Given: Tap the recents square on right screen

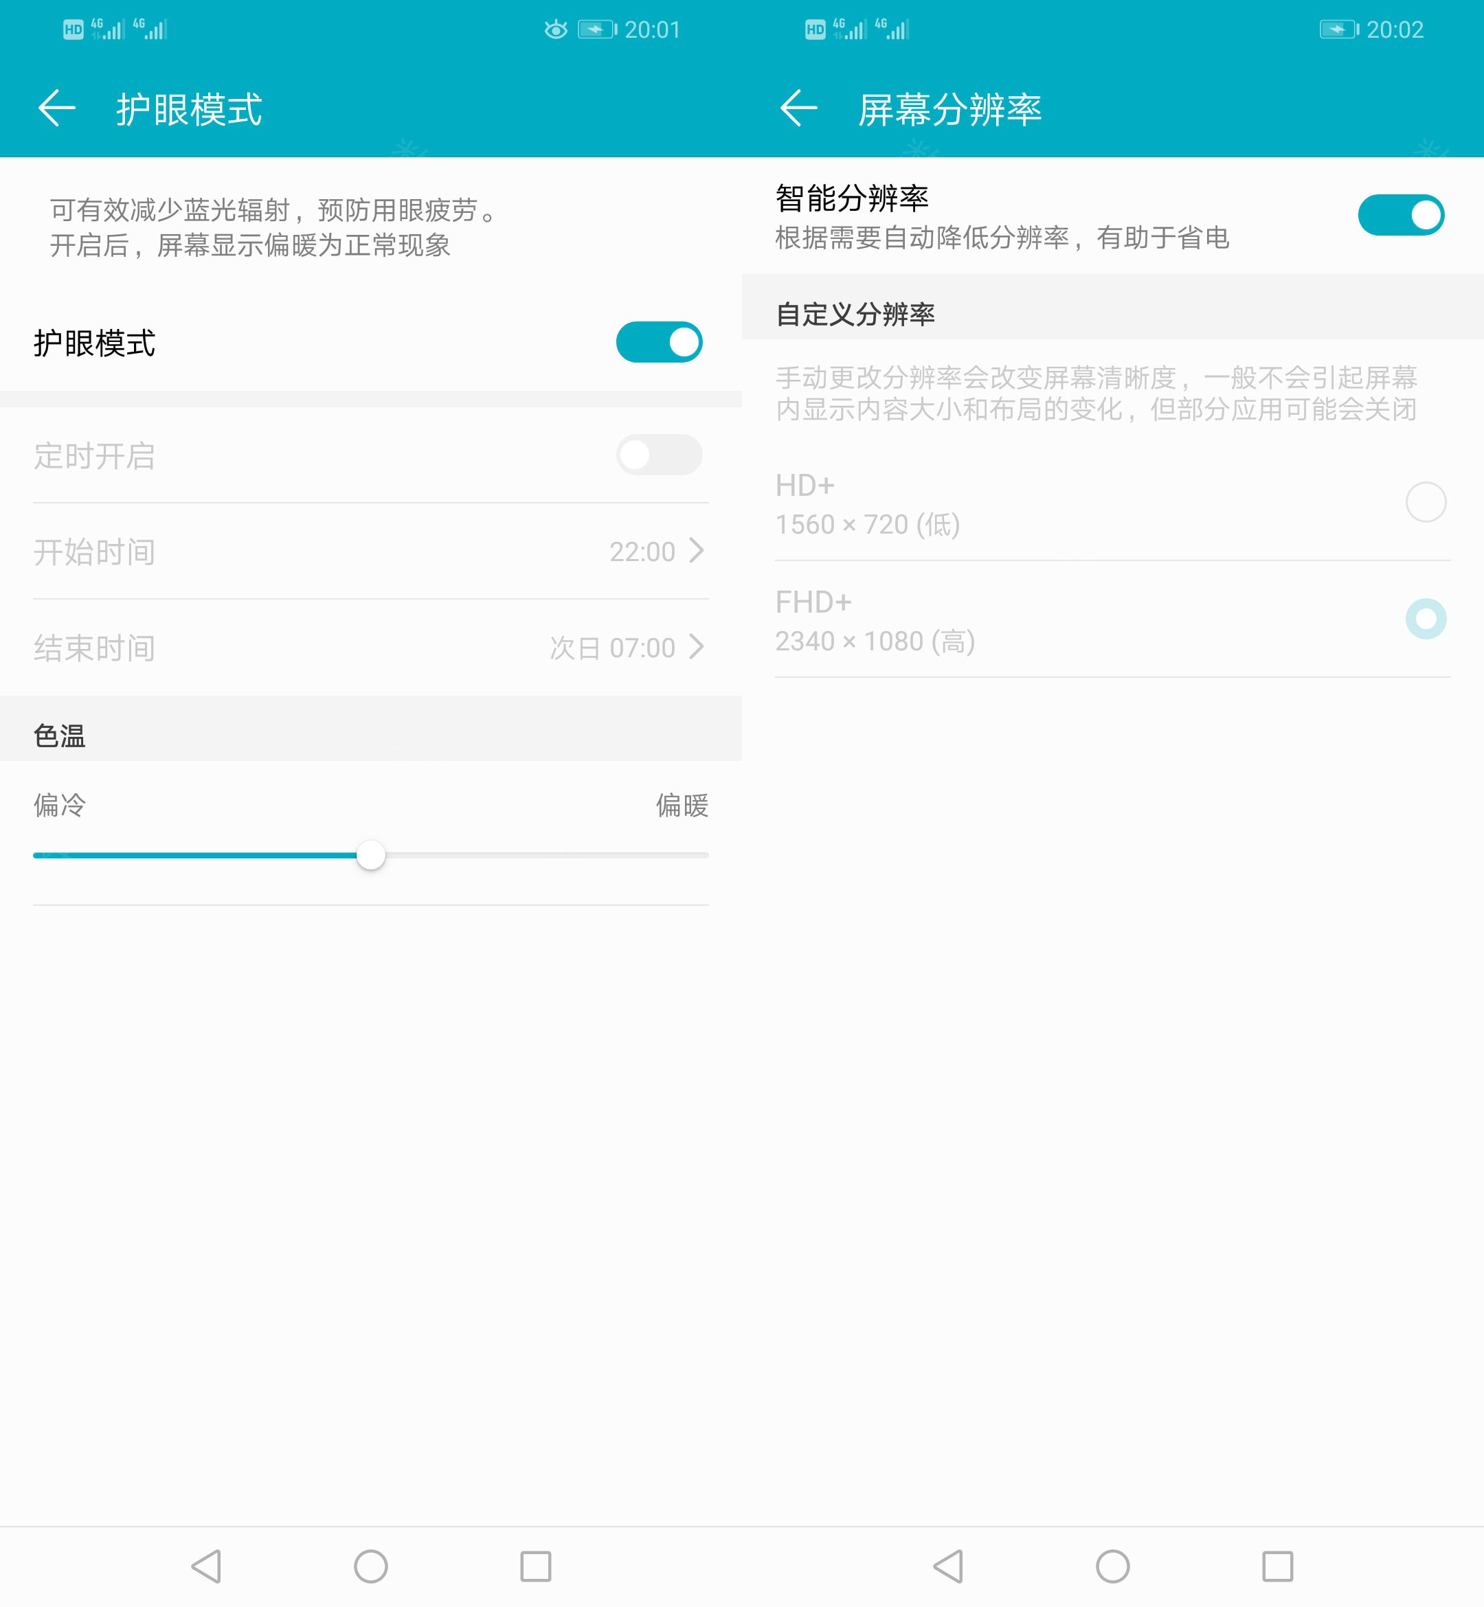Looking at the screenshot, I should point(1278,1566).
